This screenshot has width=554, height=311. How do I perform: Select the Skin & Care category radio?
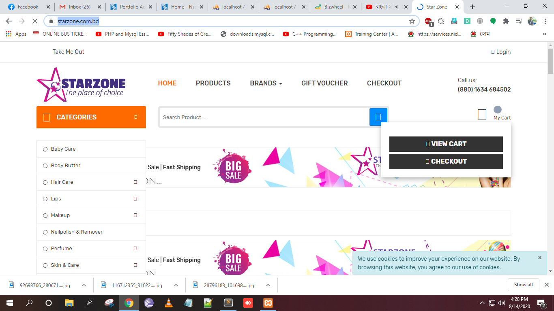[x=45, y=265]
